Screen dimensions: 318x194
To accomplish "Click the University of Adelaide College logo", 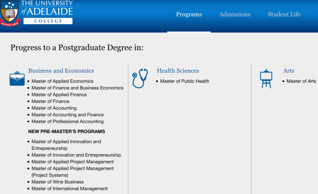I will [37, 13].
